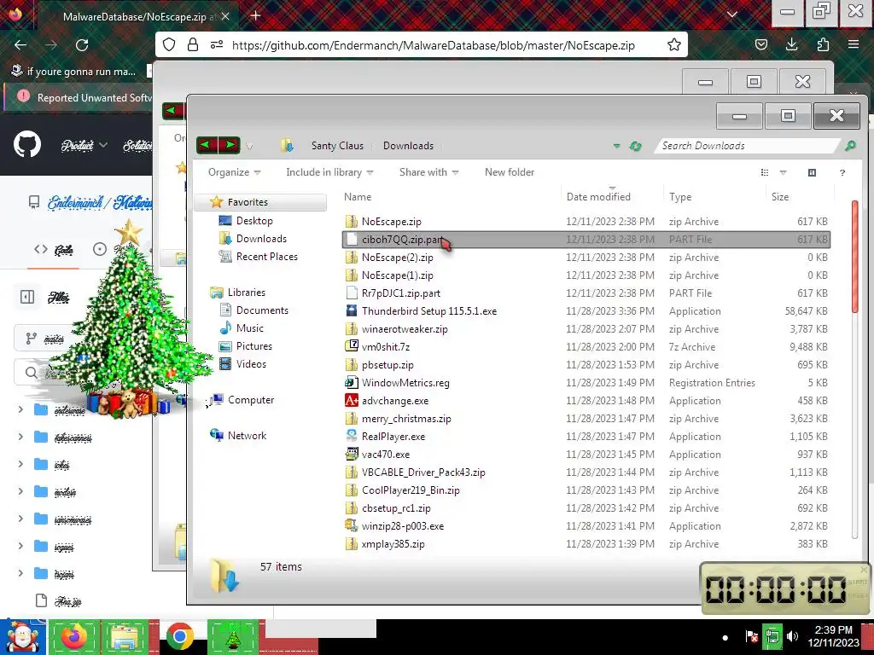Open the address bar history dropdown arrow

[616, 146]
